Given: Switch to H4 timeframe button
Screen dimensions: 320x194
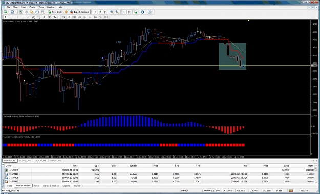Looking at the screenshot, I should pos(90,17).
